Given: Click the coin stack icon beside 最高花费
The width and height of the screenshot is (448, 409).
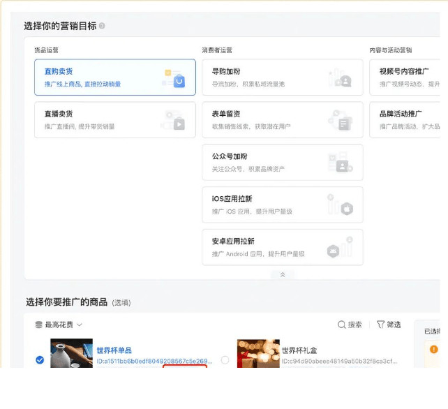Looking at the screenshot, I should pos(39,325).
